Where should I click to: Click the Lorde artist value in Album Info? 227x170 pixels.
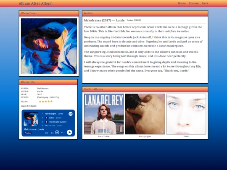pyautogui.click(x=40, y=92)
